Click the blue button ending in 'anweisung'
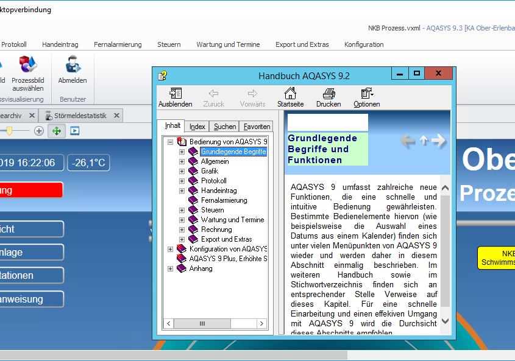Screen dimensions: 515x361 coord(32,299)
